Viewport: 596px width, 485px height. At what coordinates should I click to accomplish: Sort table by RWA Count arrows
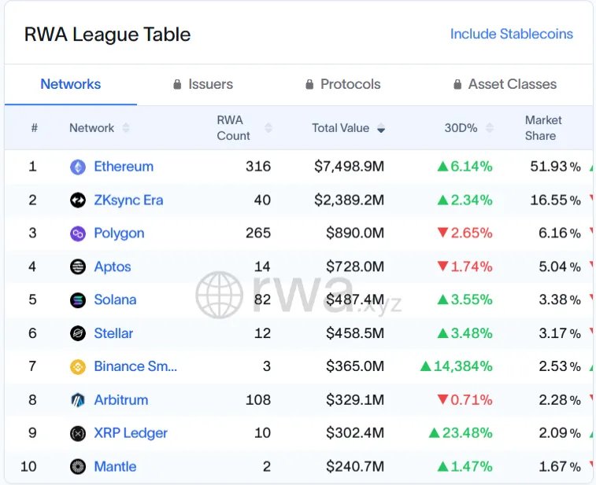click(x=268, y=128)
